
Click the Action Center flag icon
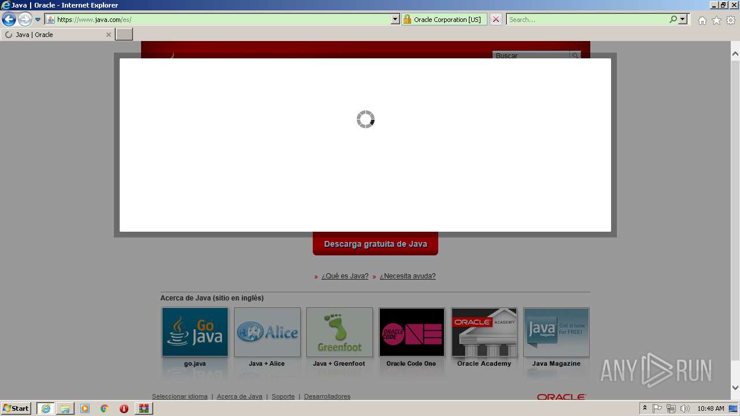pos(657,408)
